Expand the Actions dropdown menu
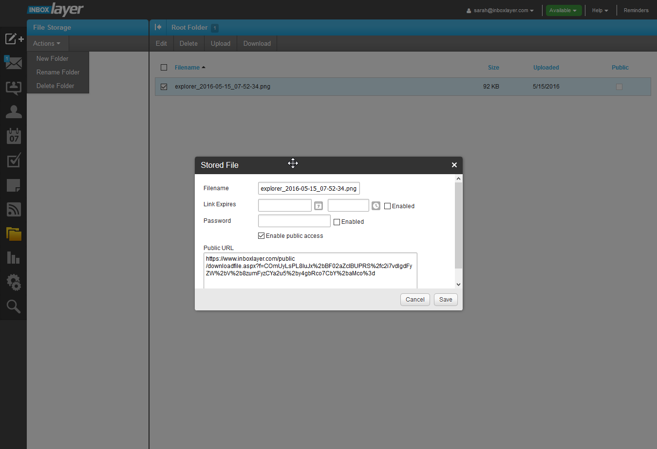Viewport: 657px width, 449px height. point(47,44)
